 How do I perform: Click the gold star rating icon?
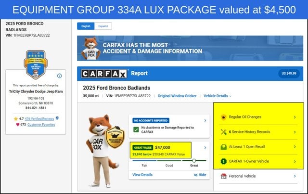coord(16,119)
